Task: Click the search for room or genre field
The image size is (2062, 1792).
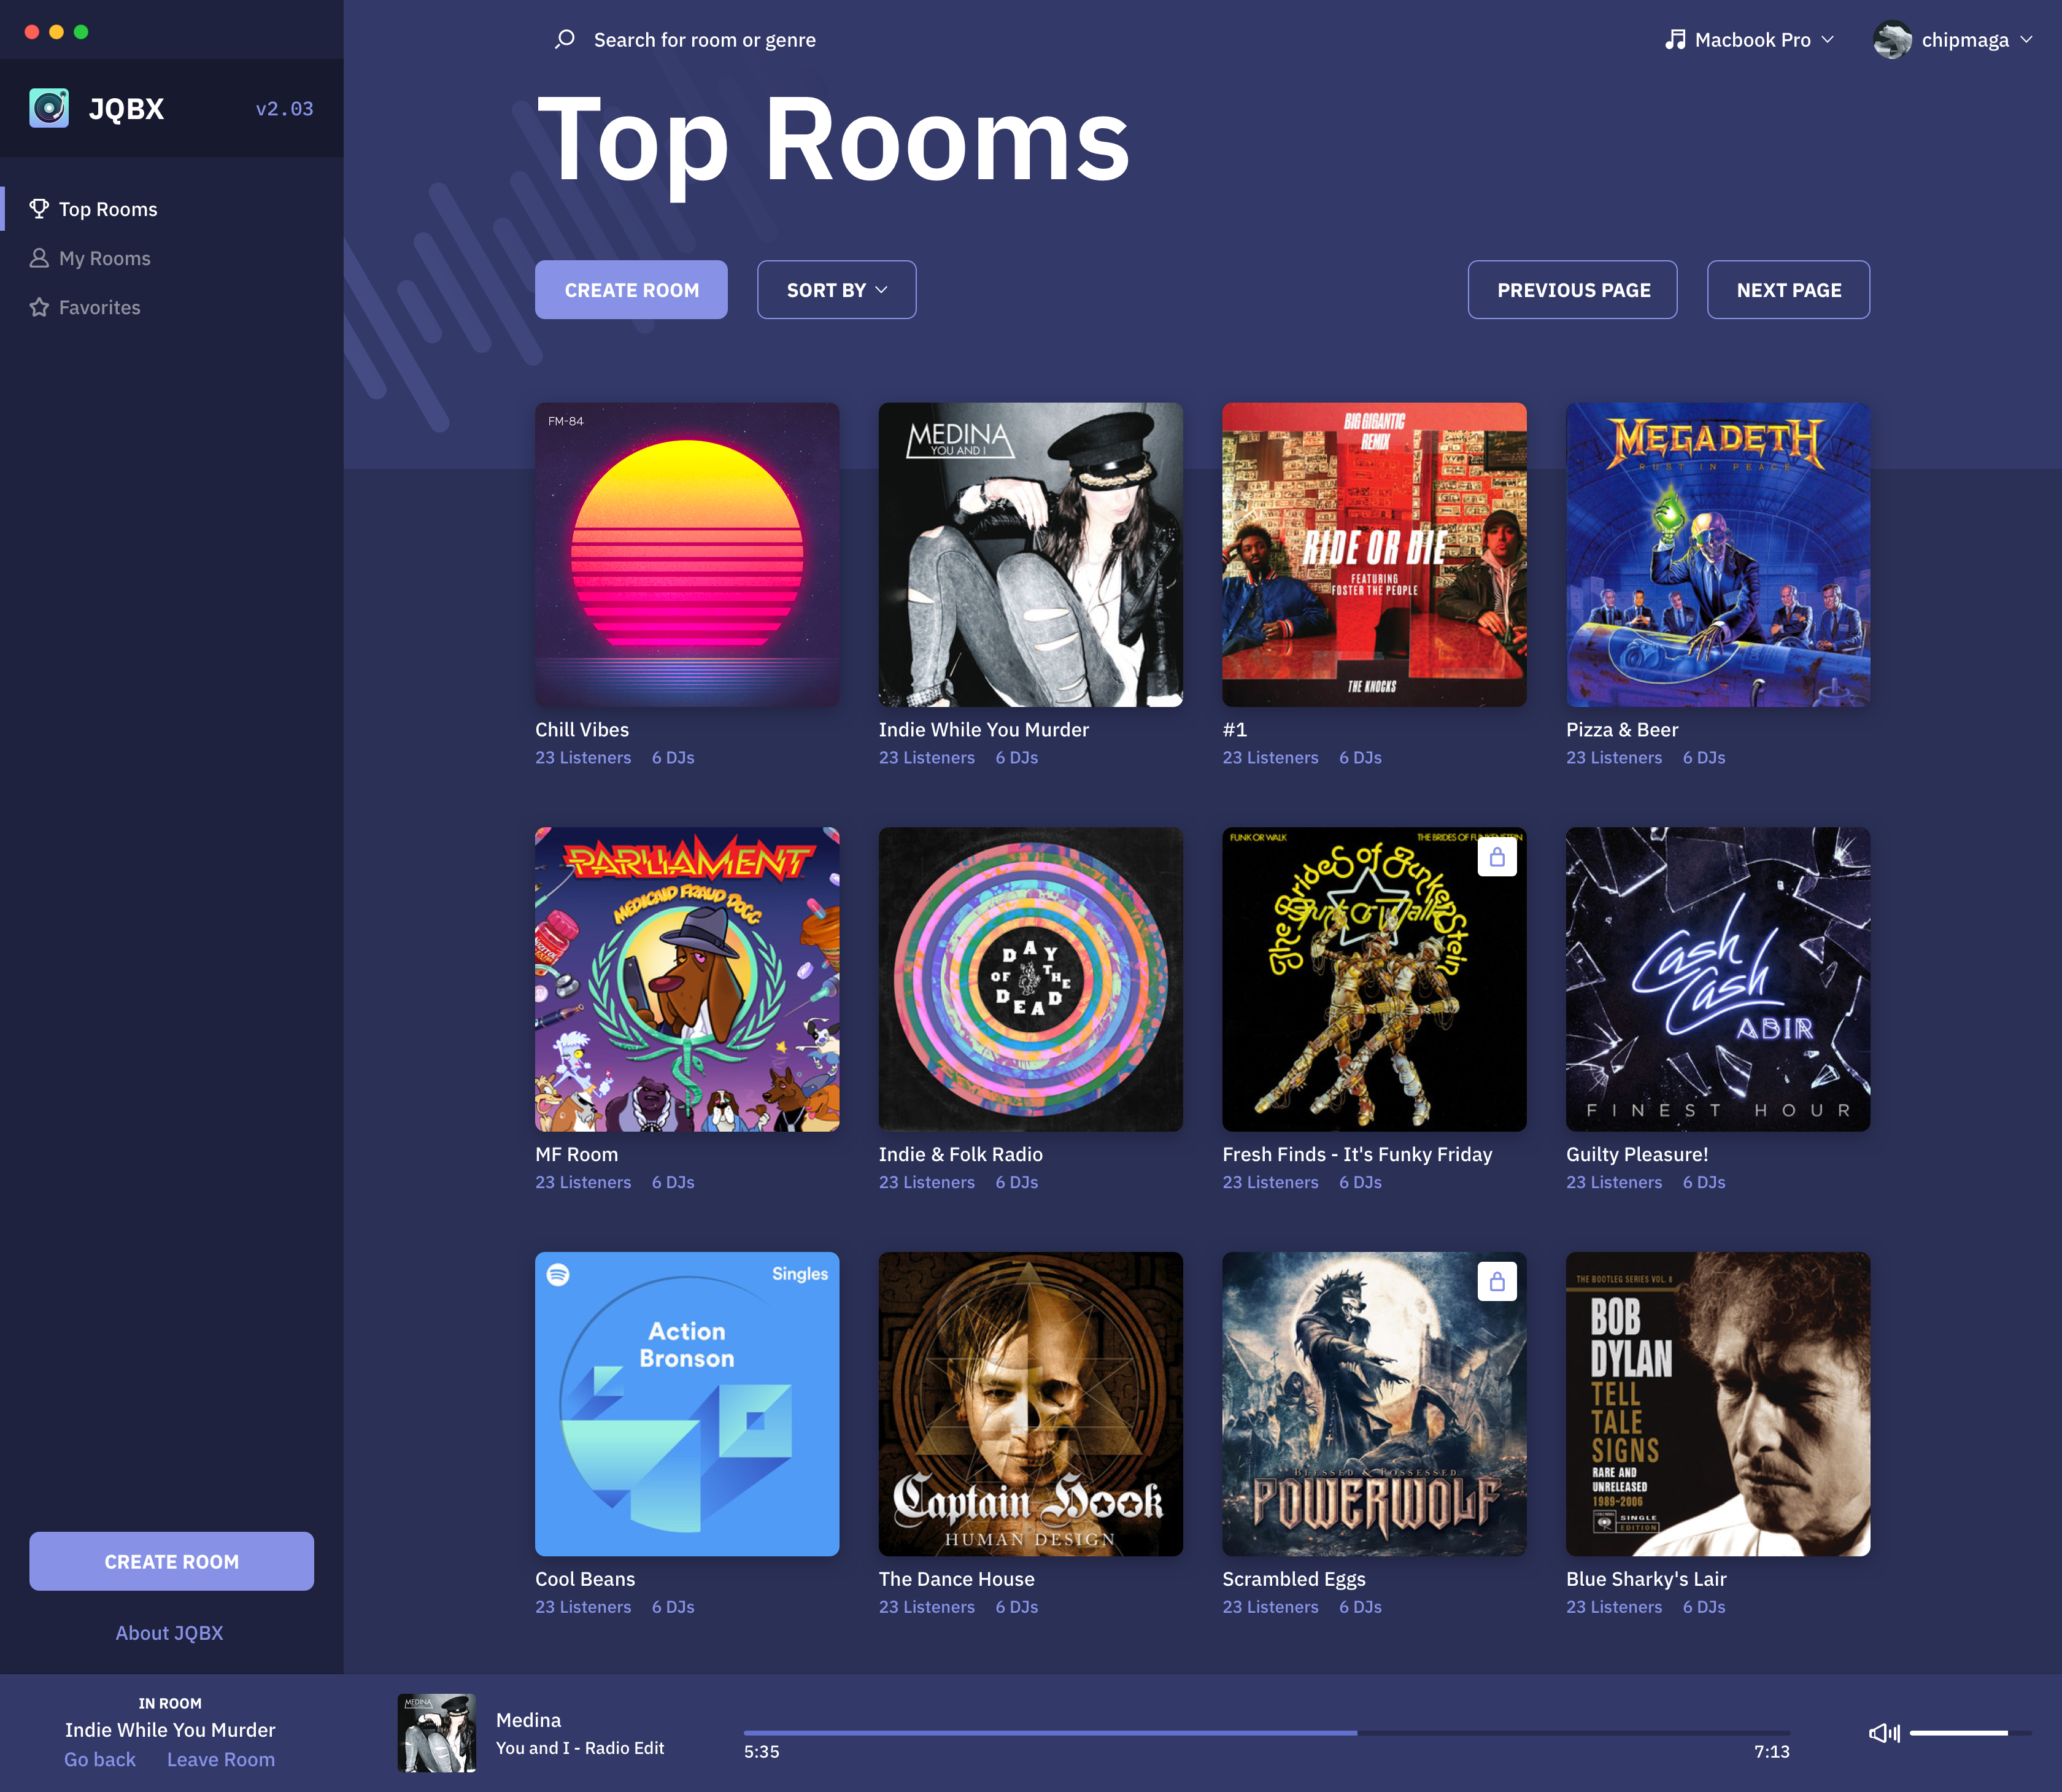Action: click(704, 39)
